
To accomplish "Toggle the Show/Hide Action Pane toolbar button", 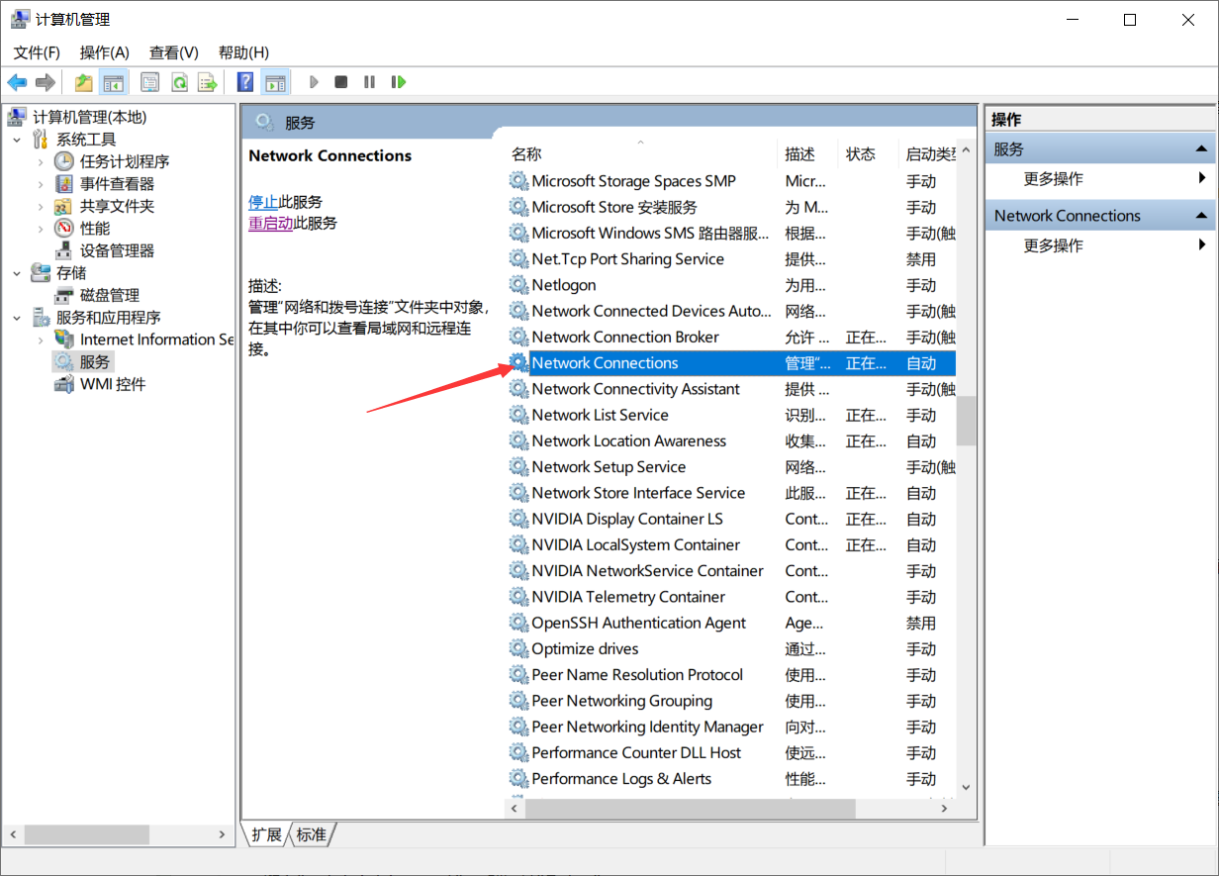I will 275,82.
